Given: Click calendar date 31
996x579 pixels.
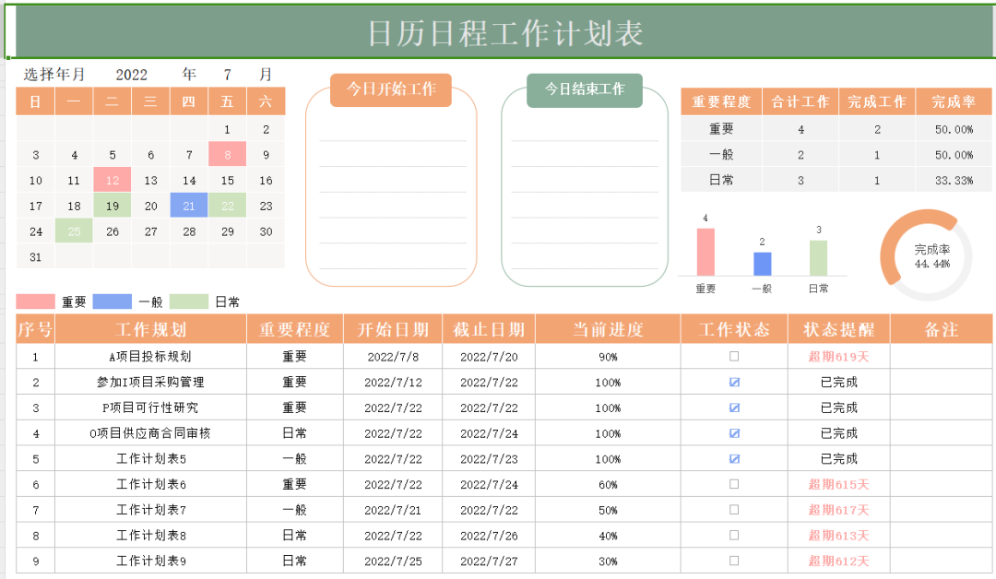Looking at the screenshot, I should 36,257.
